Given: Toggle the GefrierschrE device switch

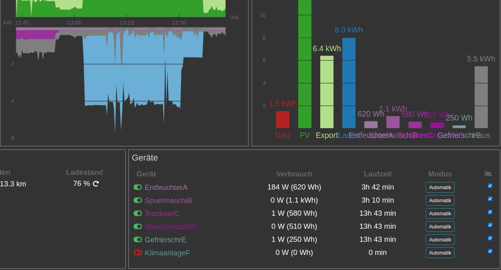Looking at the screenshot, I should [138, 239].
